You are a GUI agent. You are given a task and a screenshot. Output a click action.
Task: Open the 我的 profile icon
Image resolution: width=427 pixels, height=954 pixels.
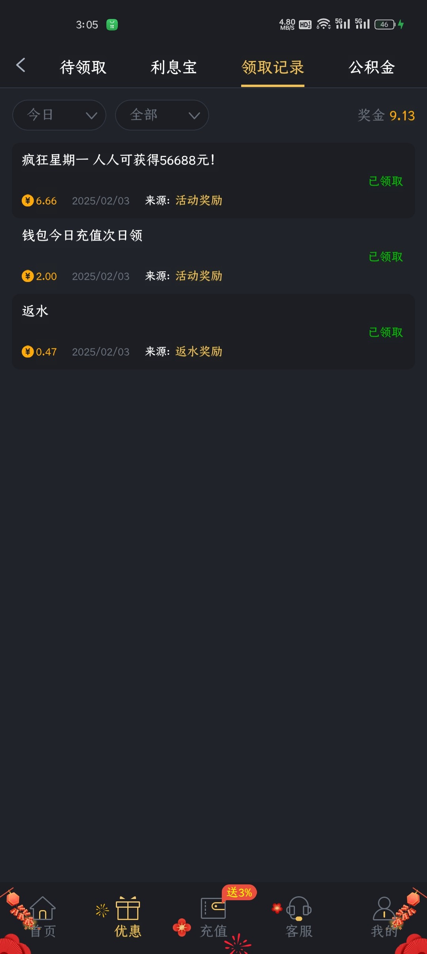(x=384, y=909)
